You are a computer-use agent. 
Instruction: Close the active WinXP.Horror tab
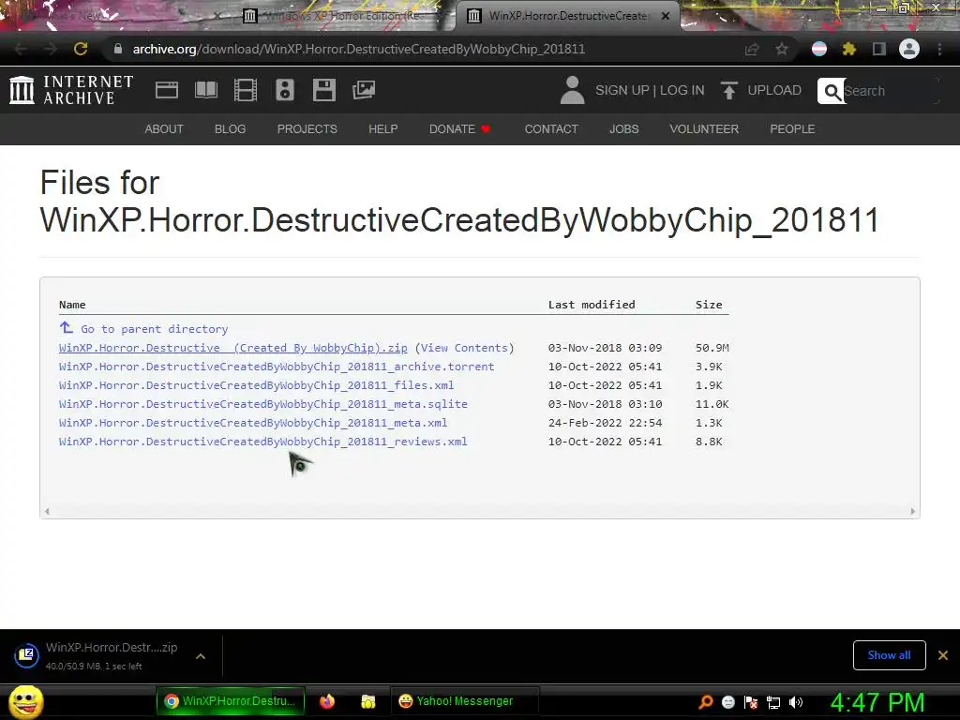[666, 16]
